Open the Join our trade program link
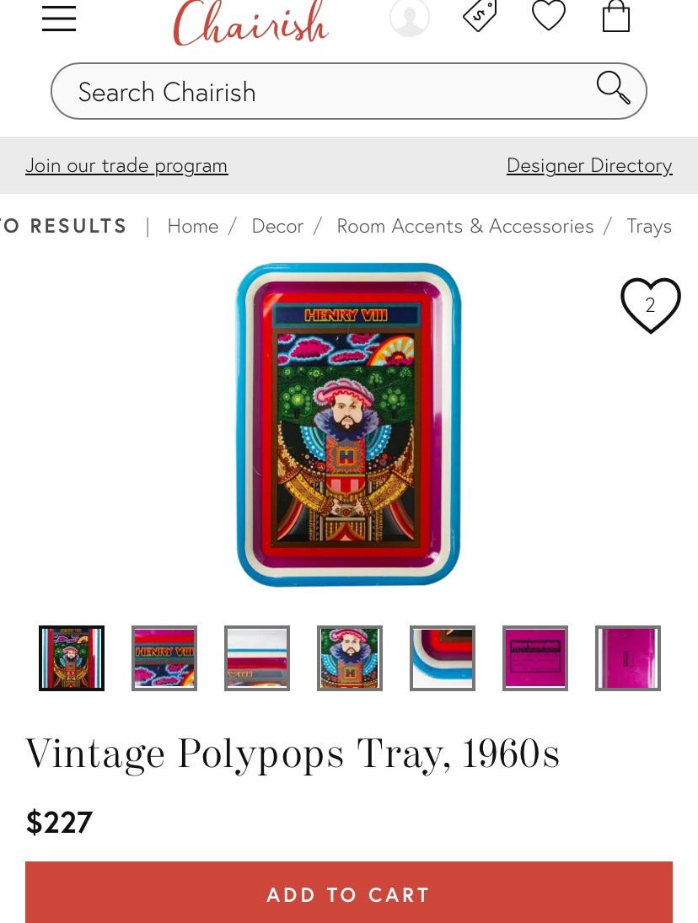Screen dimensions: 698x923 pyautogui.click(x=126, y=165)
